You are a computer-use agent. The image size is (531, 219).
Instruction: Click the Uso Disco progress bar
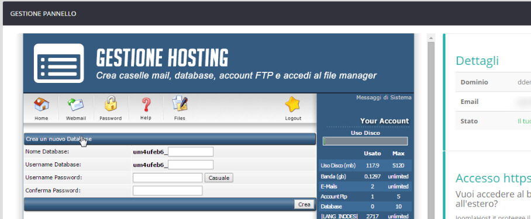point(365,141)
